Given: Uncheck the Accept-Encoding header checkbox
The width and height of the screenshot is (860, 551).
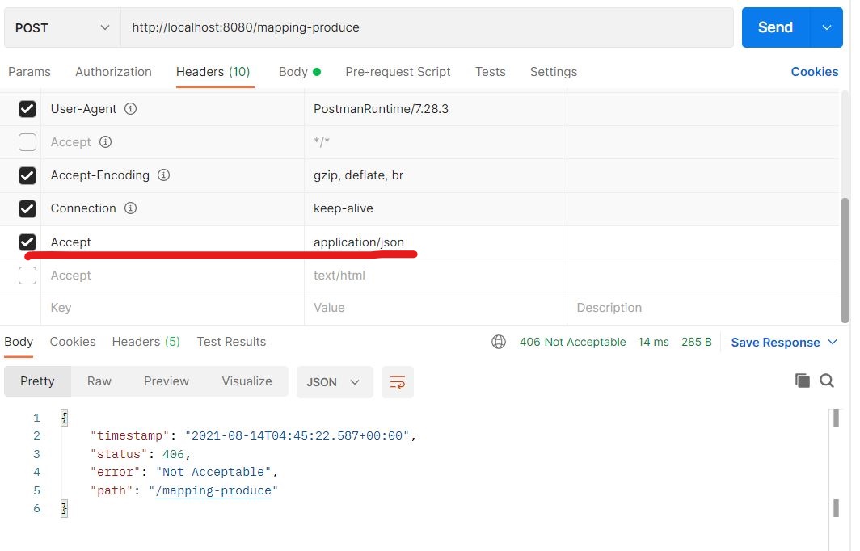Looking at the screenshot, I should [x=27, y=175].
